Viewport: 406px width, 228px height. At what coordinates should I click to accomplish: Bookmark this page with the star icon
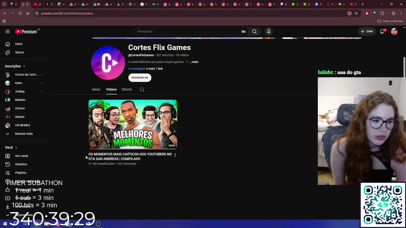pyautogui.click(x=356, y=13)
